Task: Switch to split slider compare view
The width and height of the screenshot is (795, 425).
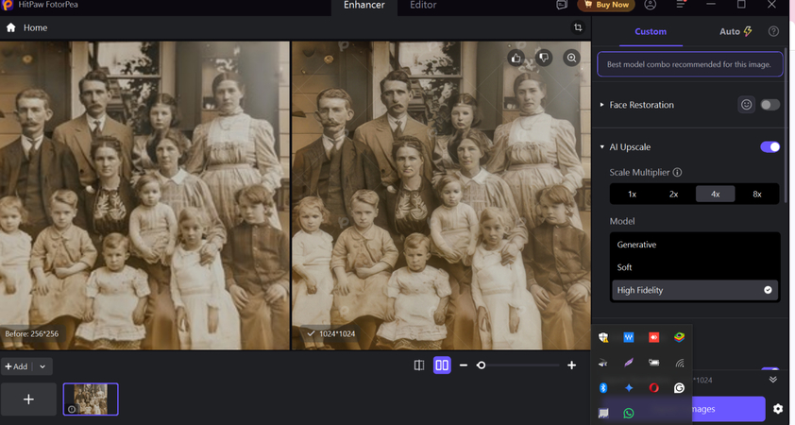Action: [x=419, y=365]
